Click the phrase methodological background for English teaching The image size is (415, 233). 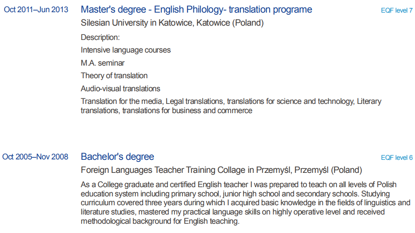pyautogui.click(x=160, y=222)
